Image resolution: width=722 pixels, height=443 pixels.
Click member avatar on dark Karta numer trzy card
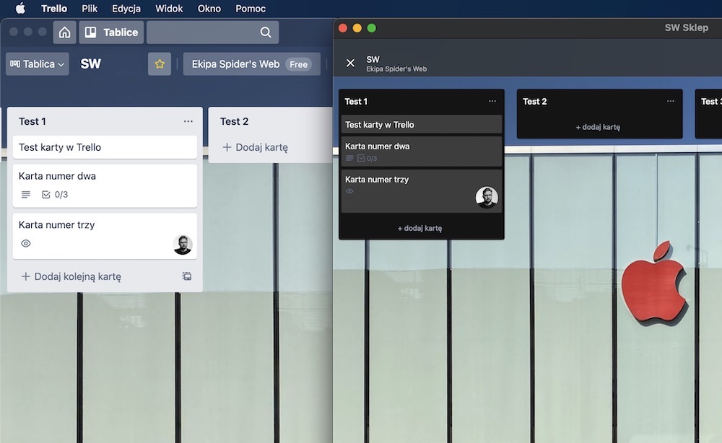coord(487,198)
